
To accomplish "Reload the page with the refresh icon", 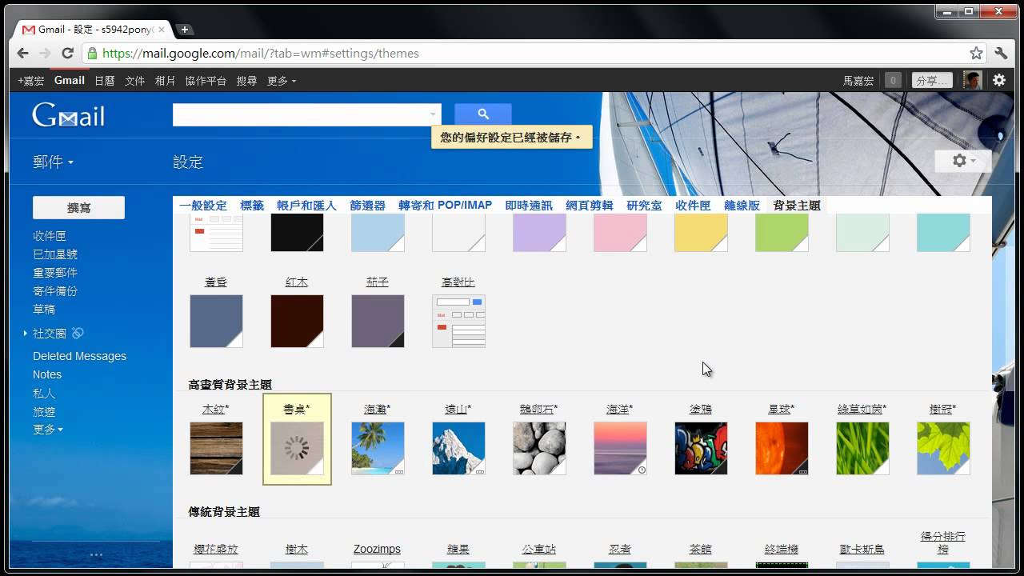I will point(68,54).
